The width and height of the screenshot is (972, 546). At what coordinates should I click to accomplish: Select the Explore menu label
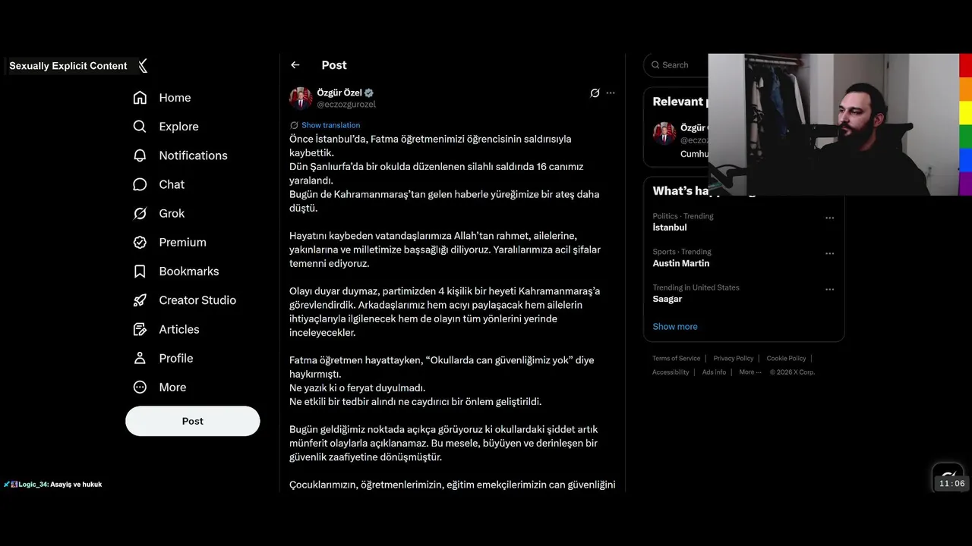(178, 127)
